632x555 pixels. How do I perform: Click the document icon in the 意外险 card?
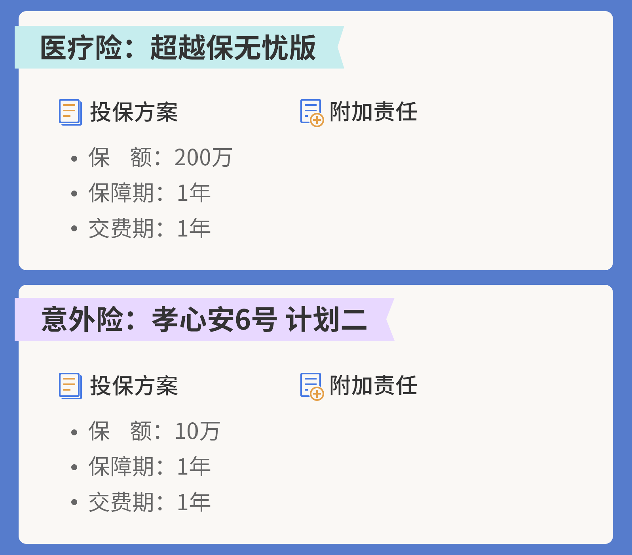coord(70,386)
